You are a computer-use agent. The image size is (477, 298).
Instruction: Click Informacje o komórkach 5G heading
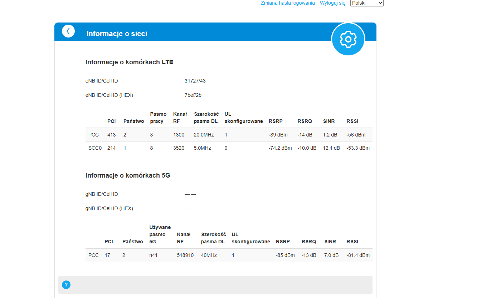click(x=128, y=175)
